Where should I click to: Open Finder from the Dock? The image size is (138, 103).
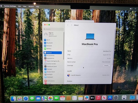pos(14,99)
